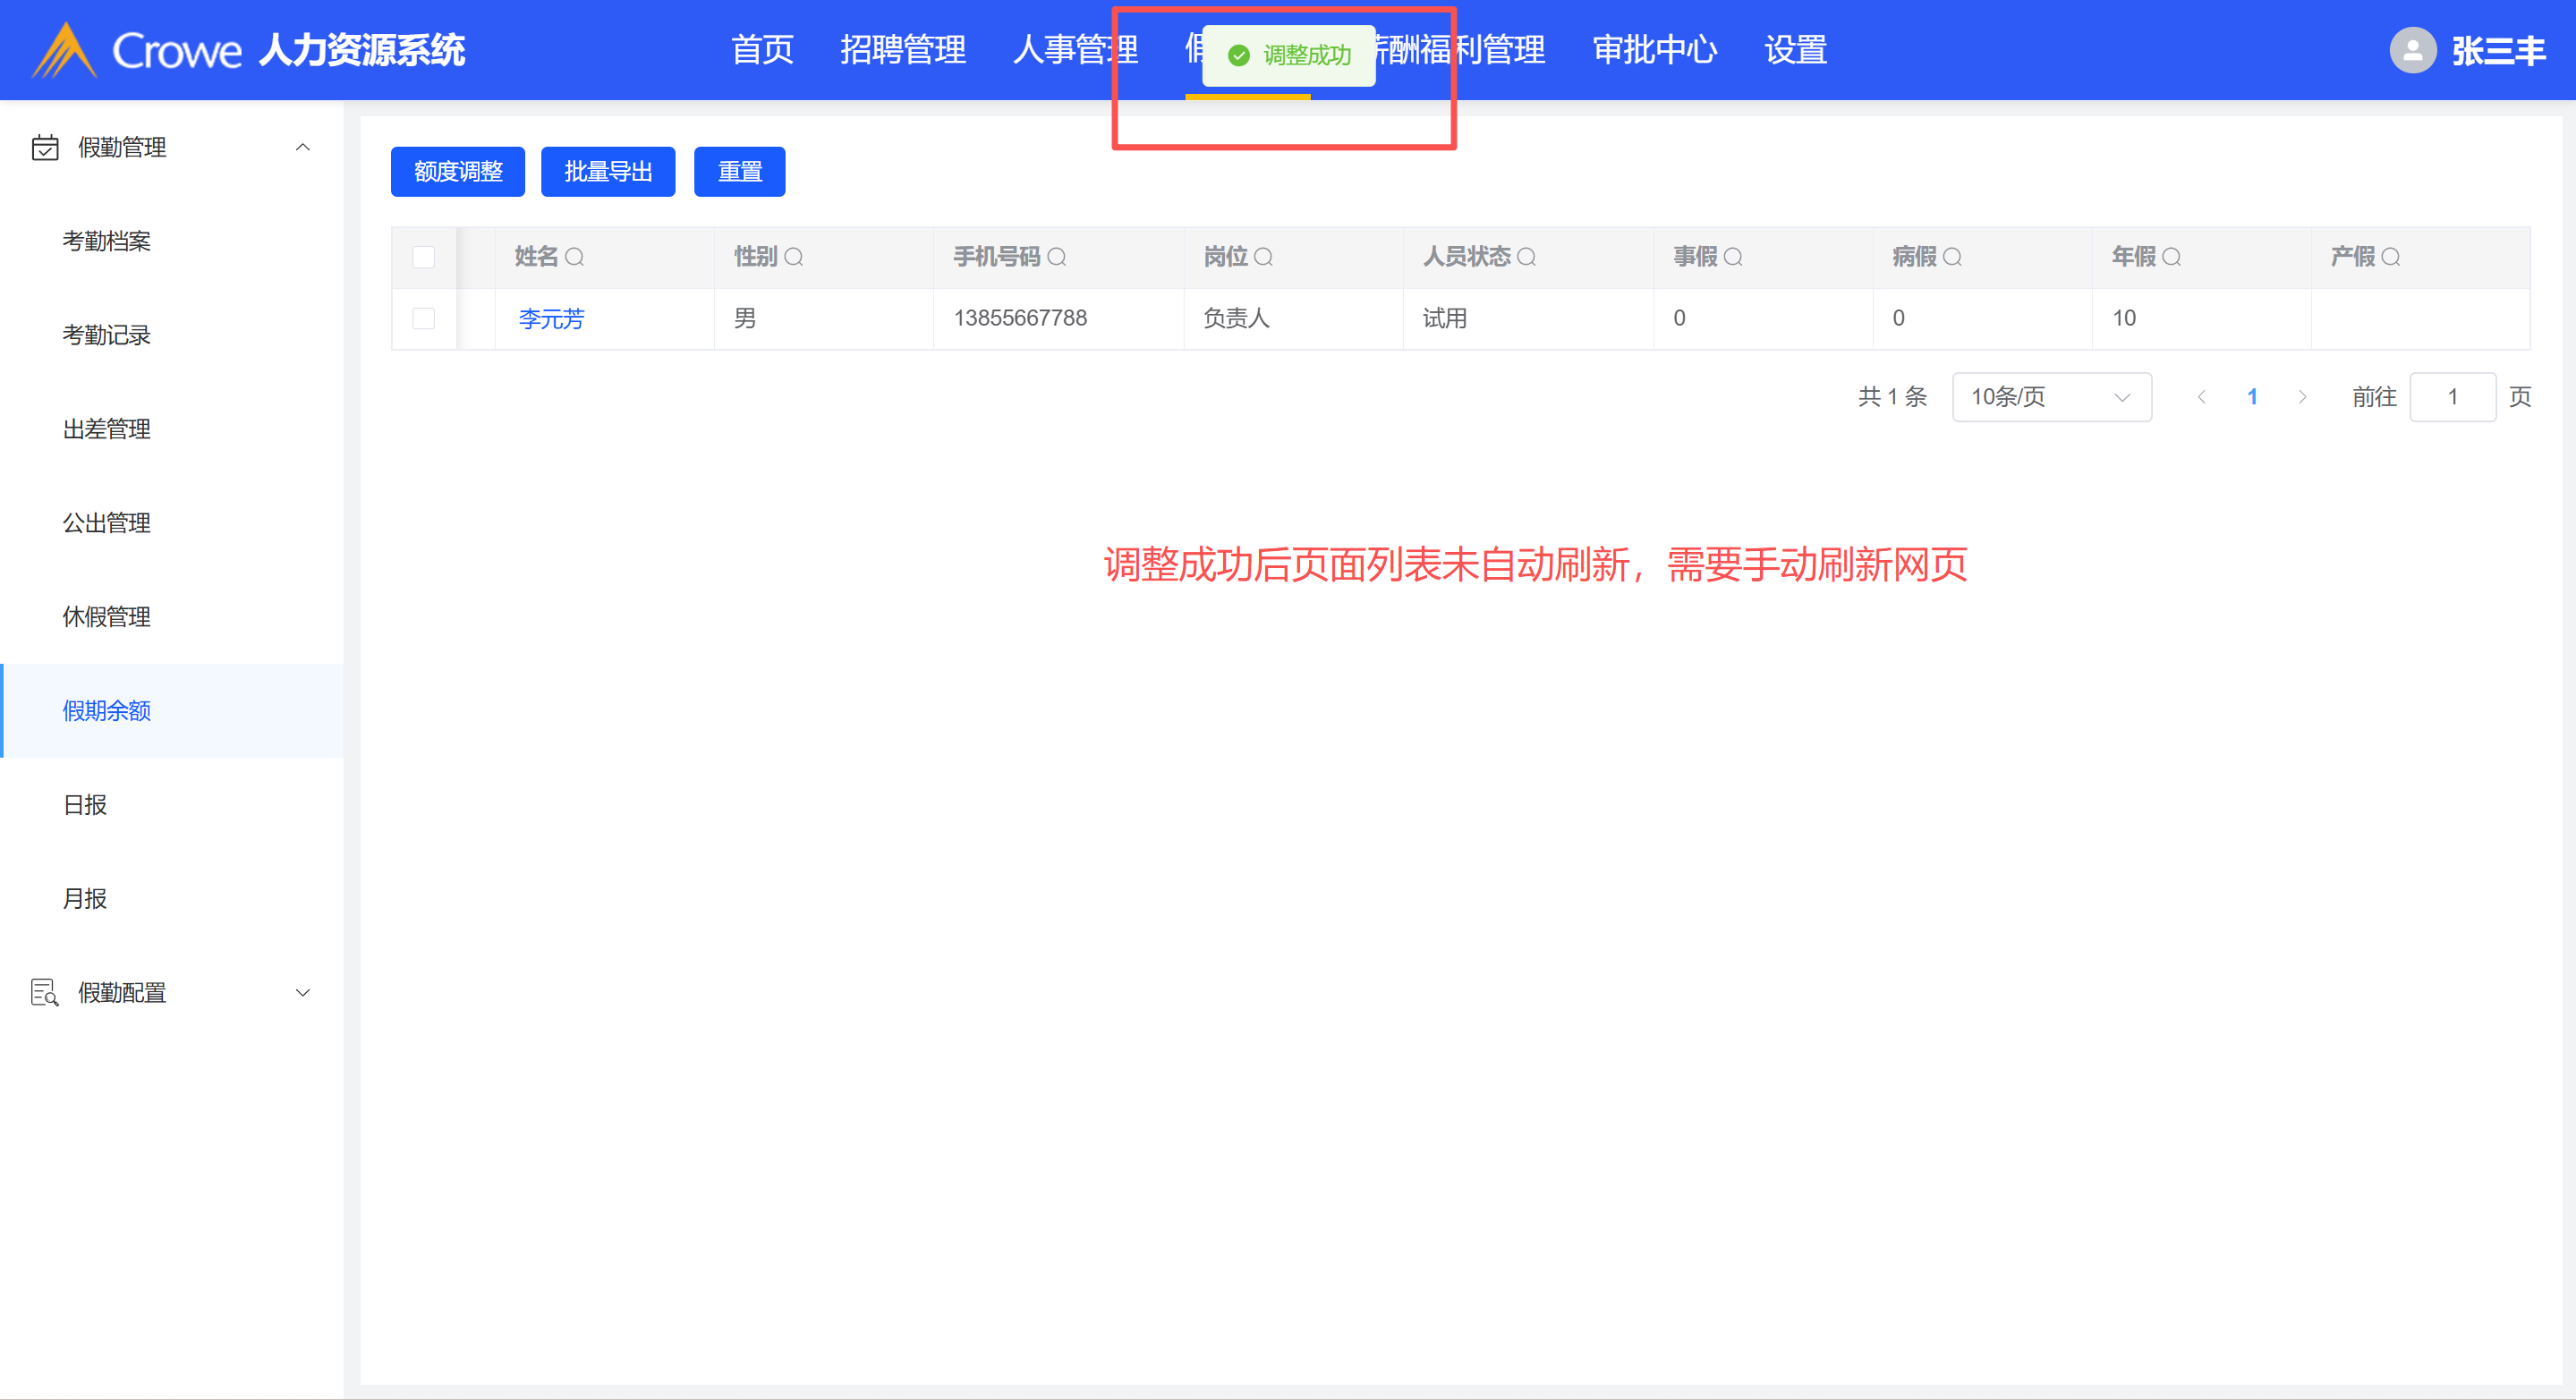Click the user avatar icon
The width and height of the screenshot is (2576, 1400).
[x=2412, y=50]
